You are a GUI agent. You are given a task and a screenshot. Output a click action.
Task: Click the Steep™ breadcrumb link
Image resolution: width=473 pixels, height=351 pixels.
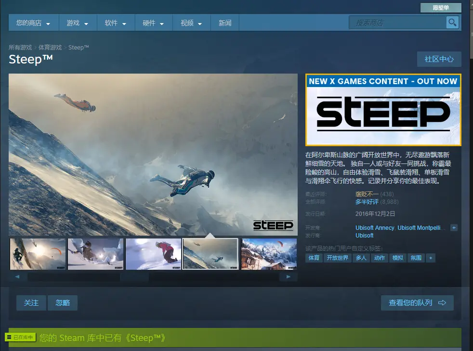[x=79, y=47]
